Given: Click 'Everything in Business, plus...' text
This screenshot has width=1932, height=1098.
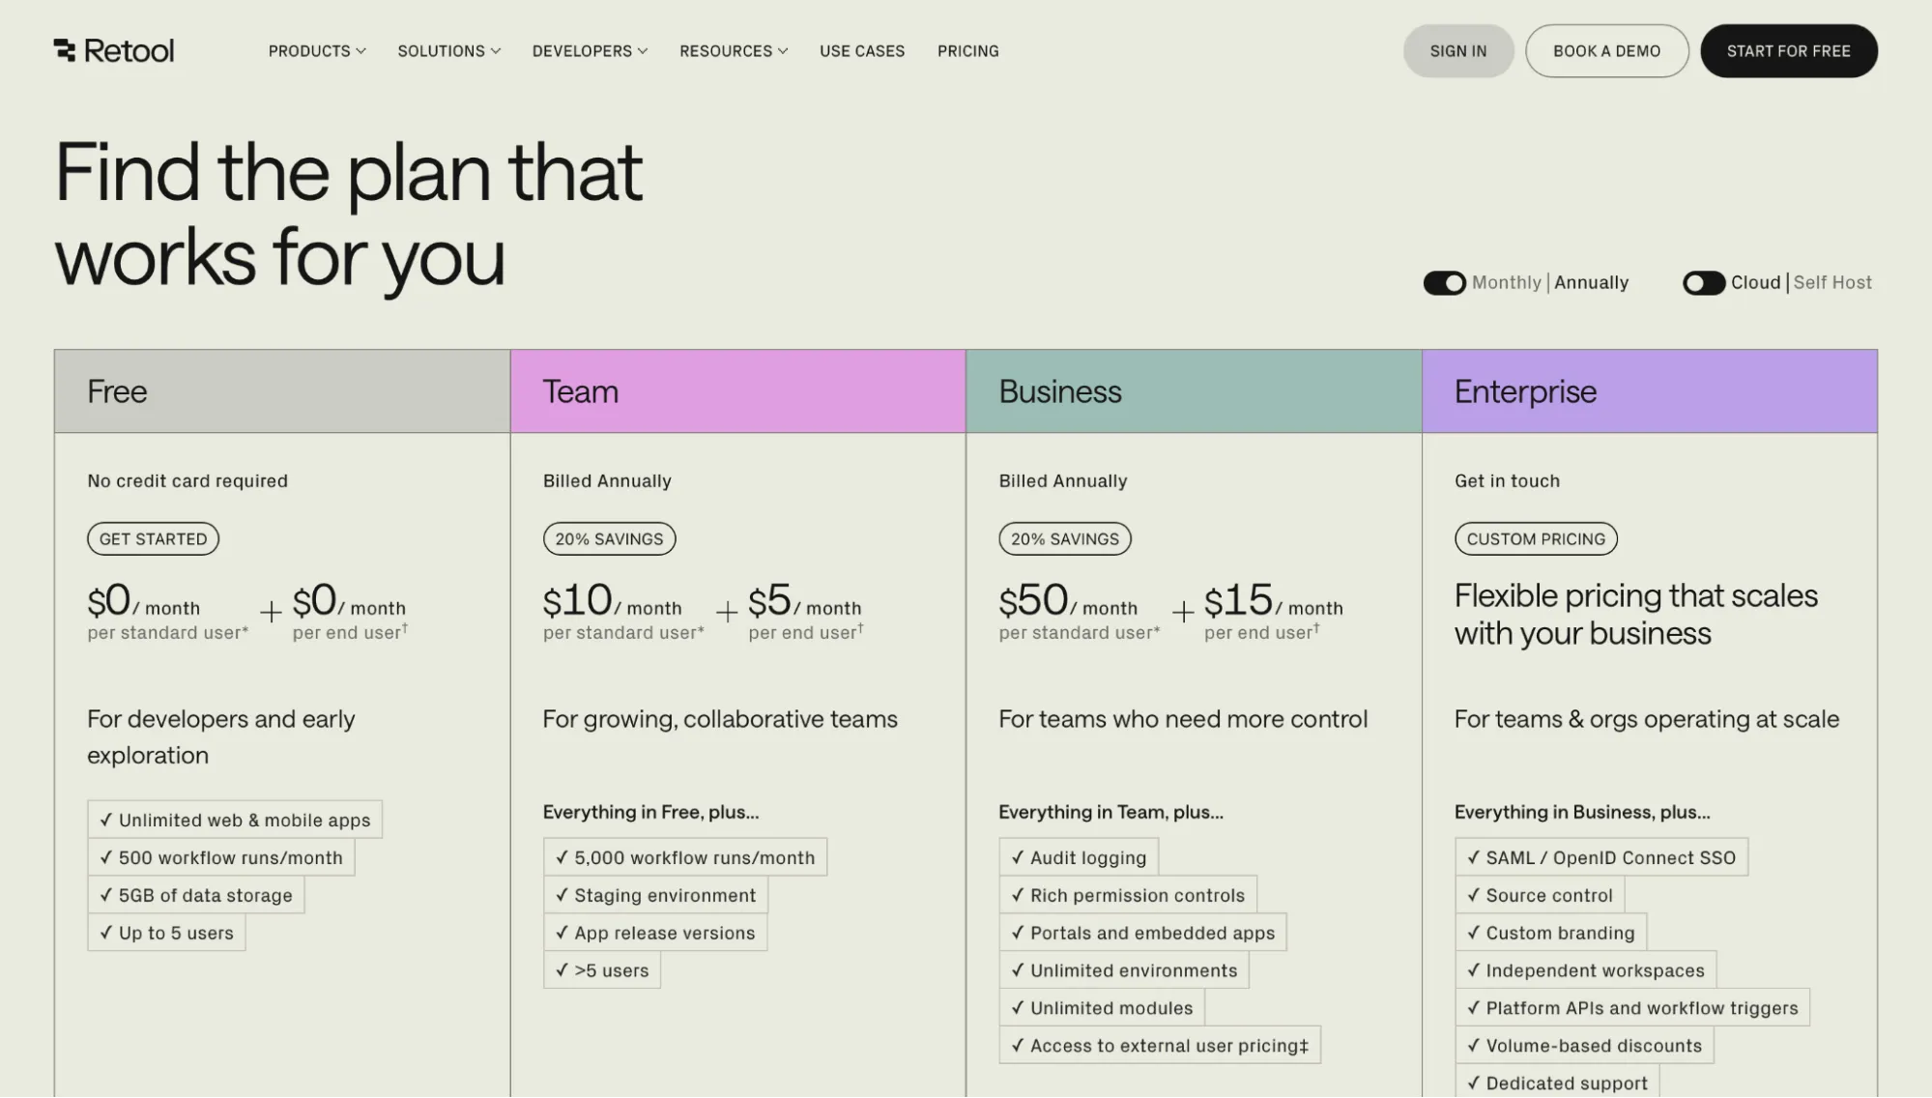Looking at the screenshot, I should (x=1582, y=812).
